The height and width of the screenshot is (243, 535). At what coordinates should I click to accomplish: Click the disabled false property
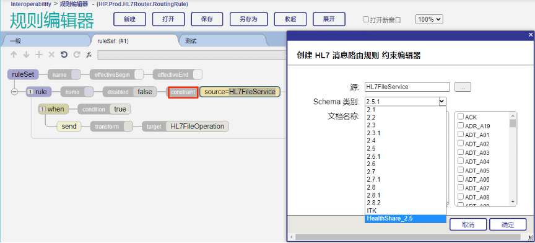(x=129, y=92)
